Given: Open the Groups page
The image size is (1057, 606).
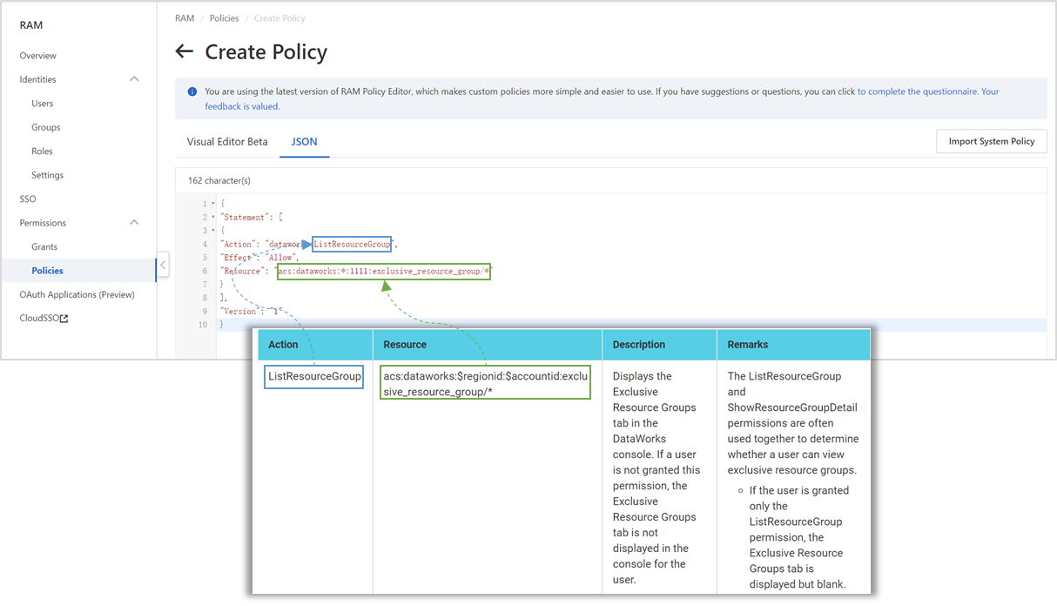Looking at the screenshot, I should point(46,127).
